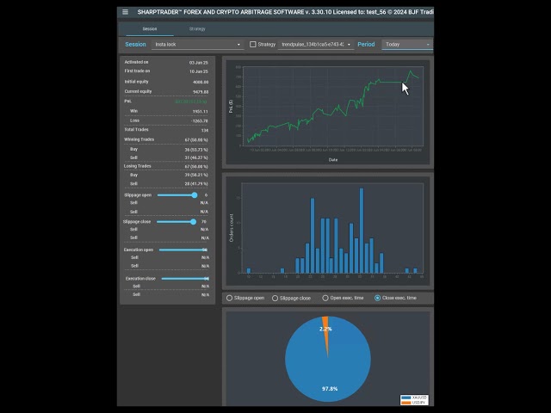Click the Total Trades label

[x=136, y=130]
